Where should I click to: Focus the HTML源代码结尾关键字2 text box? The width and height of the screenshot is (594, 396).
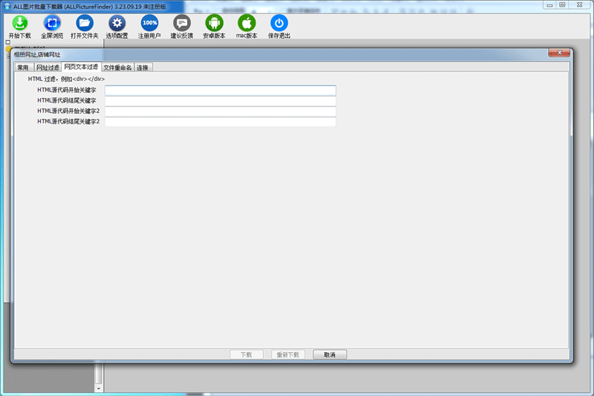220,122
